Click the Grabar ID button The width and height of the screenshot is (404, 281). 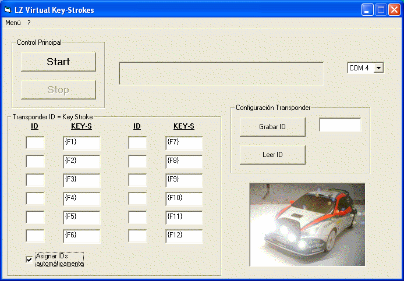coord(272,127)
